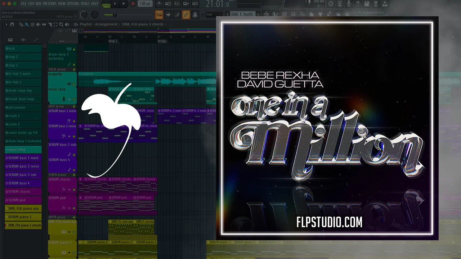
Task: Toggle loop recording icon
Action: pyautogui.click(x=196, y=4)
